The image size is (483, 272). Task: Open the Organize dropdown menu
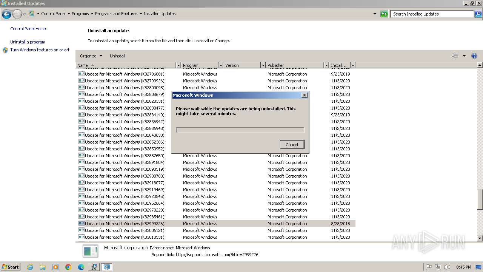tap(91, 56)
